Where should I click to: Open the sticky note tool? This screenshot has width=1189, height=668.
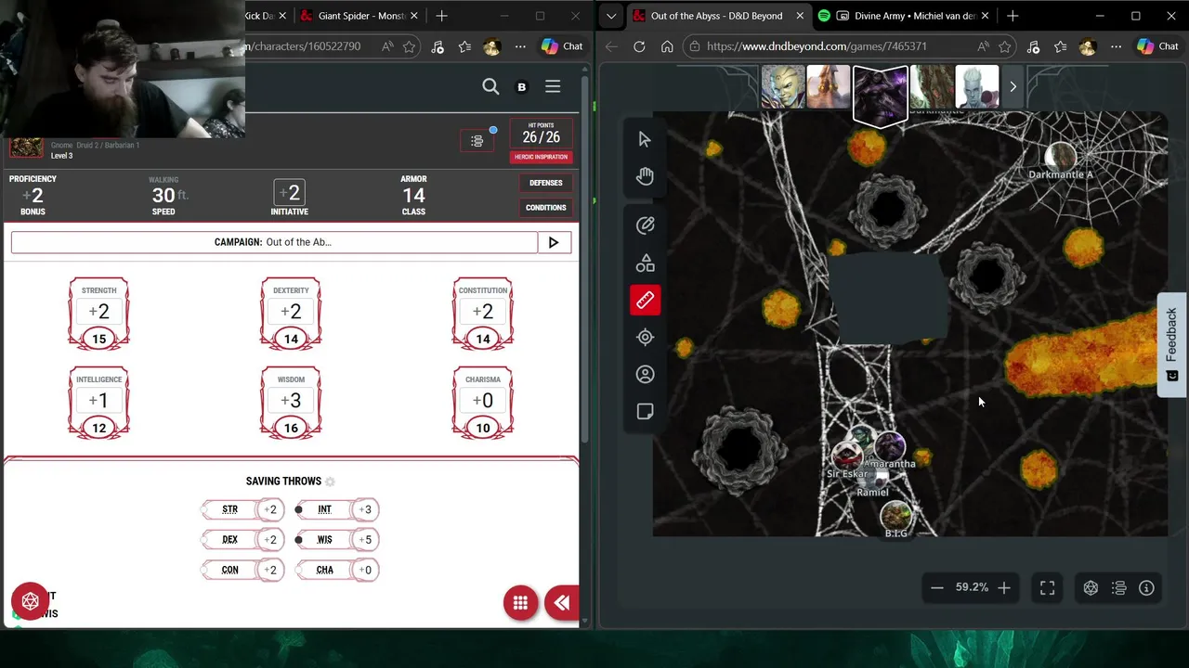click(645, 411)
